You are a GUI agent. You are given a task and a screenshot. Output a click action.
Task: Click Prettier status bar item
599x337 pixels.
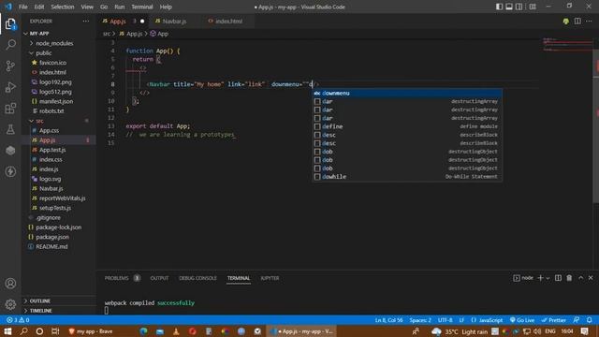pos(554,320)
